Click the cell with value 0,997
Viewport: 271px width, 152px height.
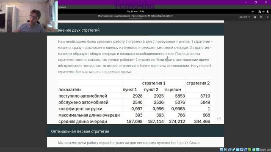(137, 109)
